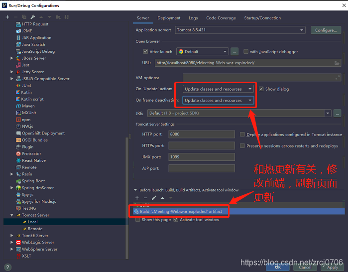Enable Deploy applications configured in Tomcat
Image resolution: width=348 pixels, height=272 pixels.
pyautogui.click(x=242, y=135)
